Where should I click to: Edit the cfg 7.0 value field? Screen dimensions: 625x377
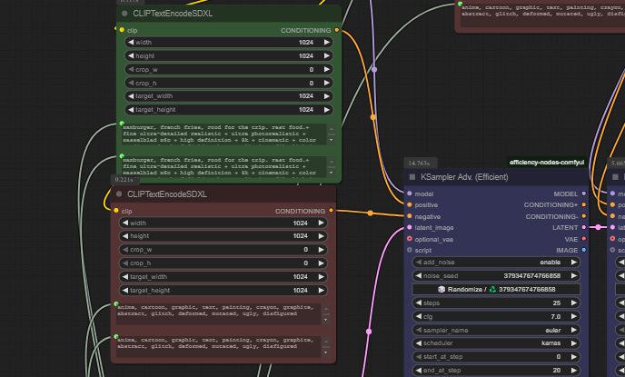click(x=496, y=316)
